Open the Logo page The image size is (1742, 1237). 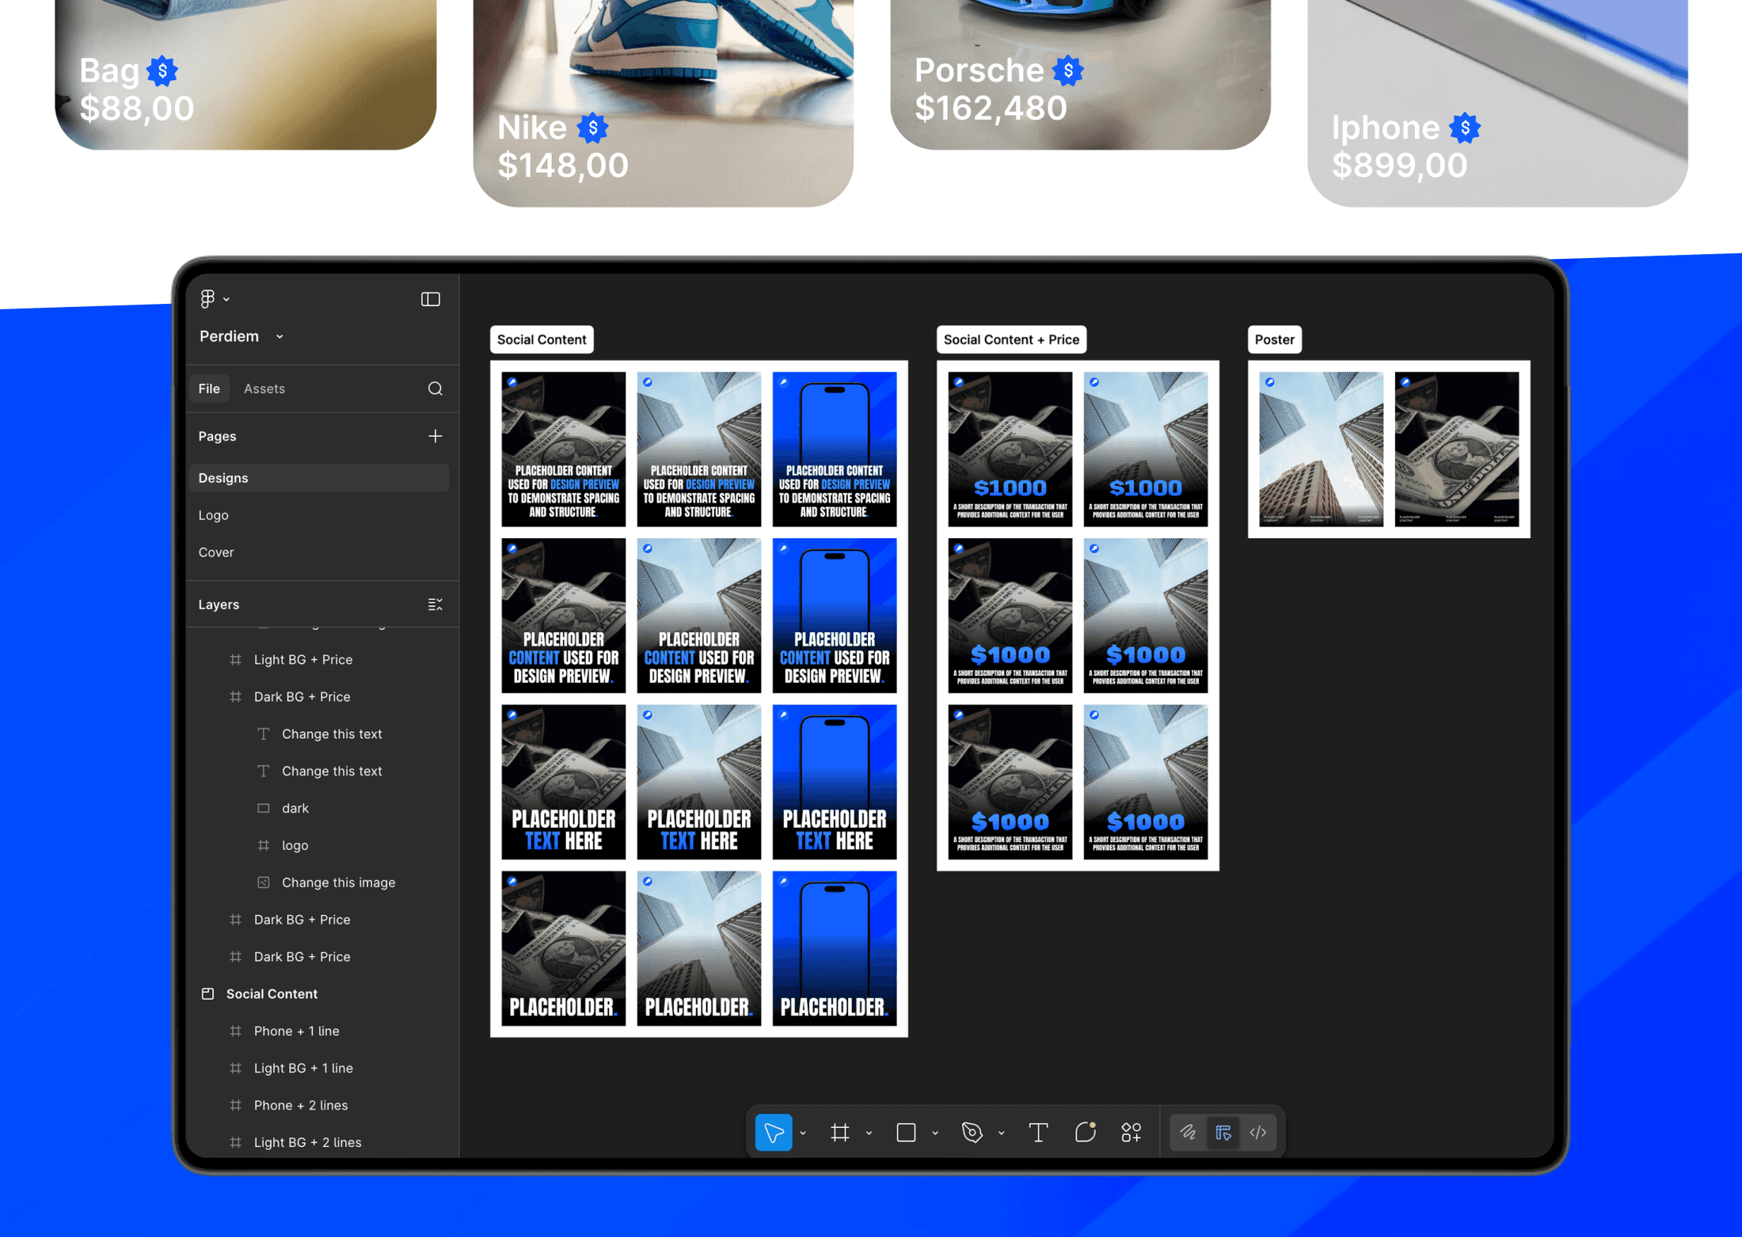pyautogui.click(x=213, y=515)
